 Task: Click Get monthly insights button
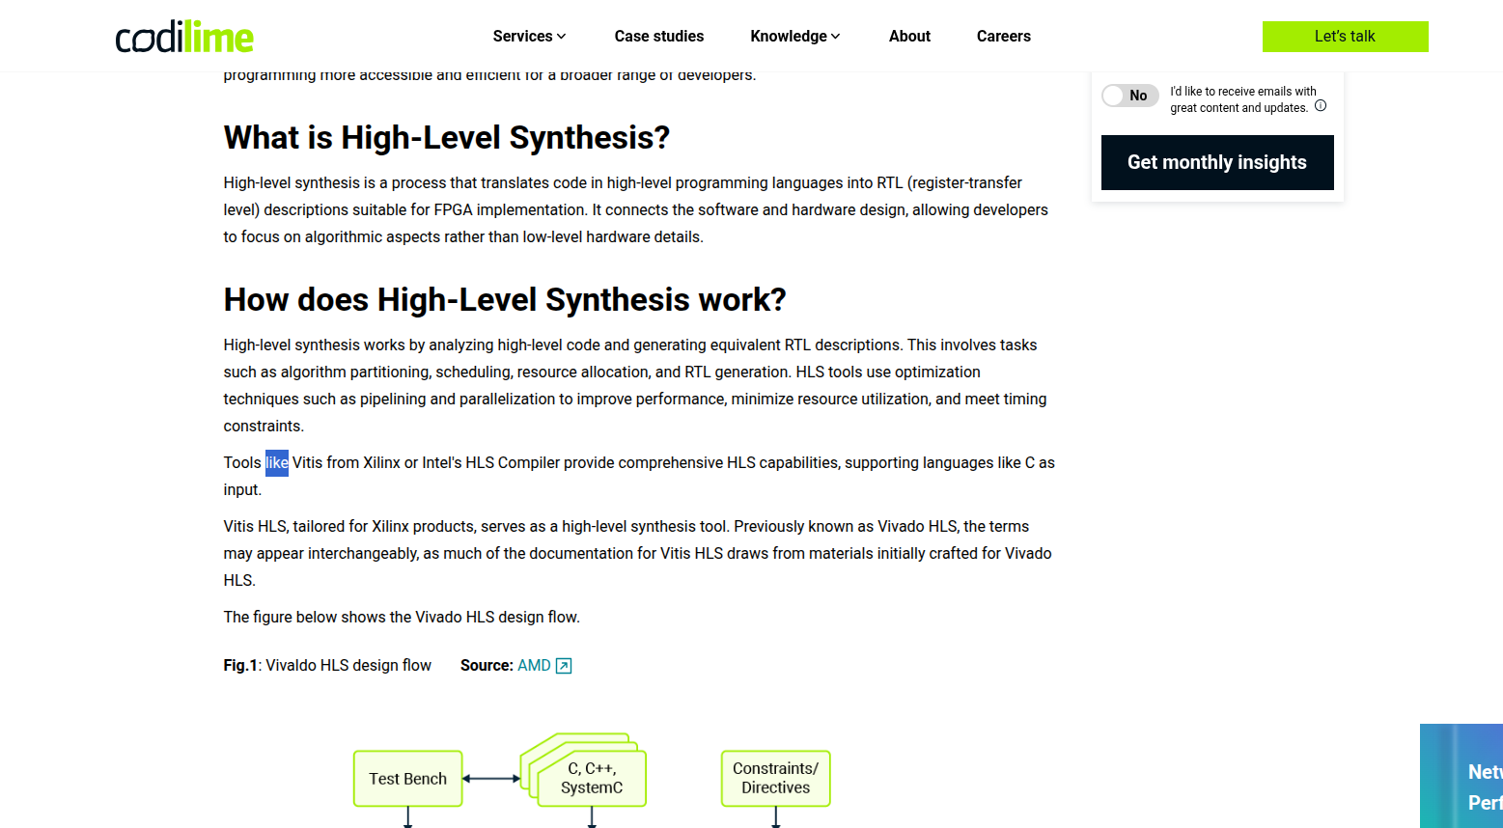1217,162
